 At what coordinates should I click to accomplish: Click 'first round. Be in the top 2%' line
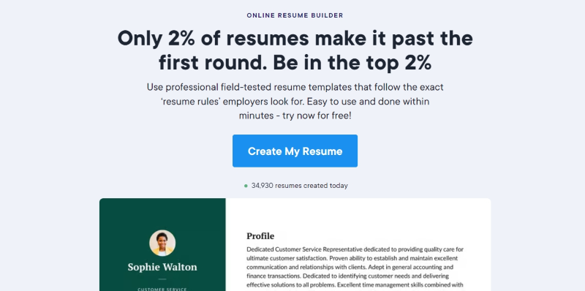click(295, 63)
